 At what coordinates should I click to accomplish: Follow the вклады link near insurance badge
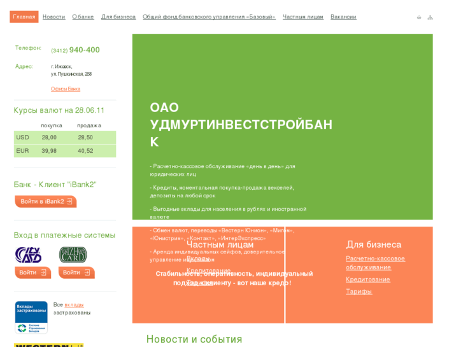pyautogui.click(x=74, y=305)
